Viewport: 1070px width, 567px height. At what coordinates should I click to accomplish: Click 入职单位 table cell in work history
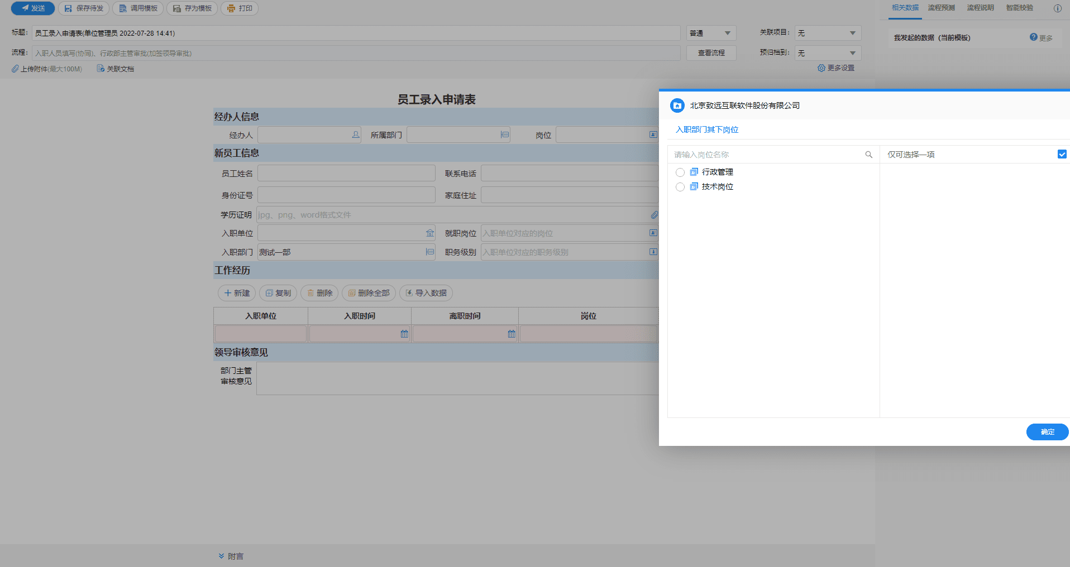[261, 334]
